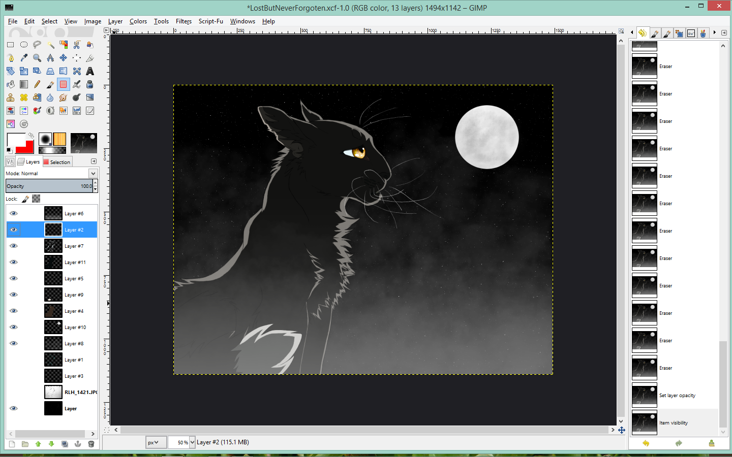Delete layer with trash icon

tap(91, 444)
